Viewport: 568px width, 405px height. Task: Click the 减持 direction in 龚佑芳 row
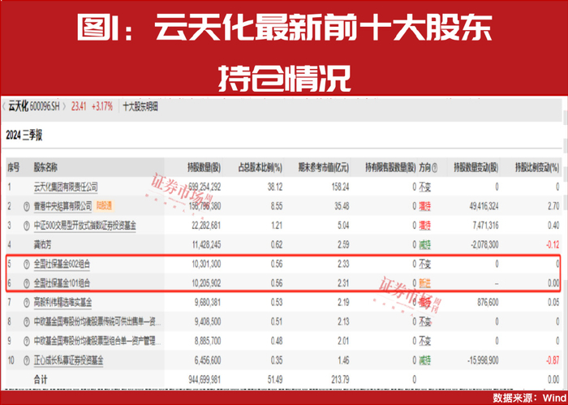[425, 245]
